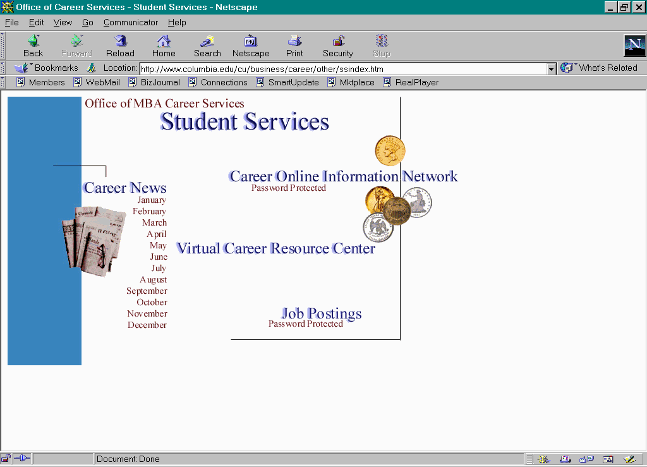
Task: Go to Home via house icon
Action: 164,42
